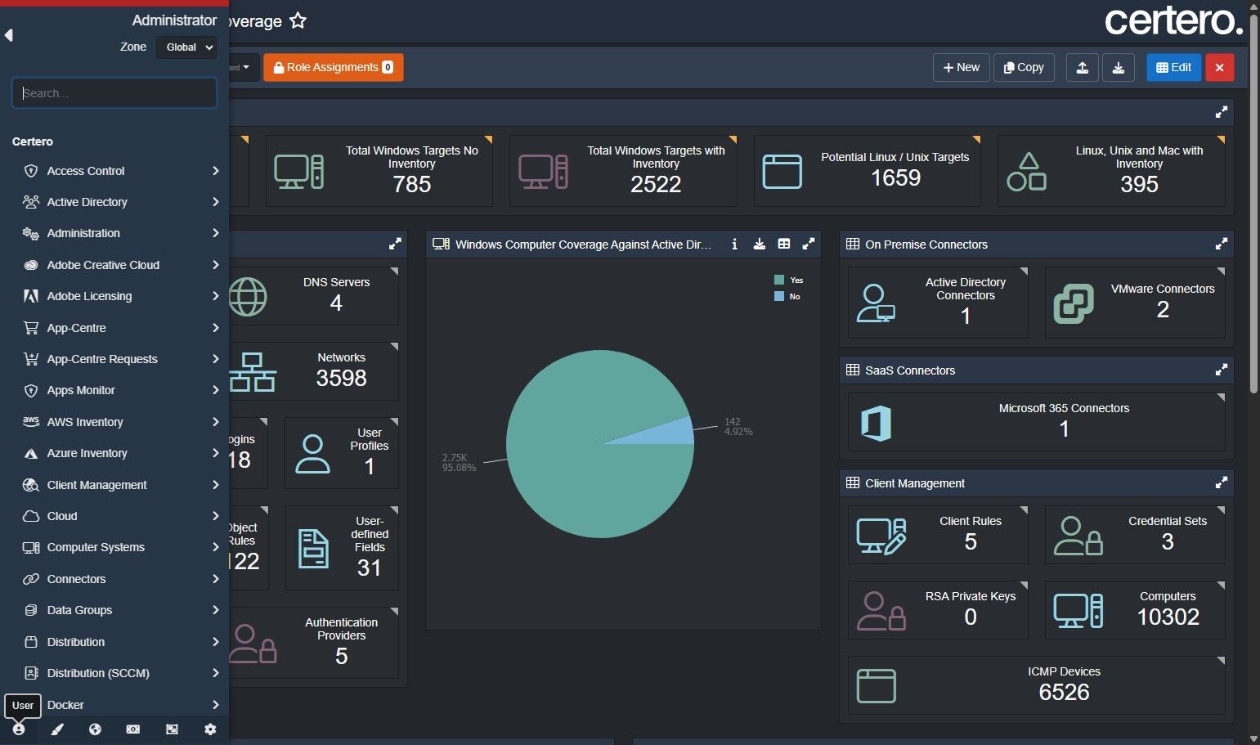The image size is (1260, 745).
Task: Click the banknote icon in the sidebar footer
Action: click(x=133, y=729)
